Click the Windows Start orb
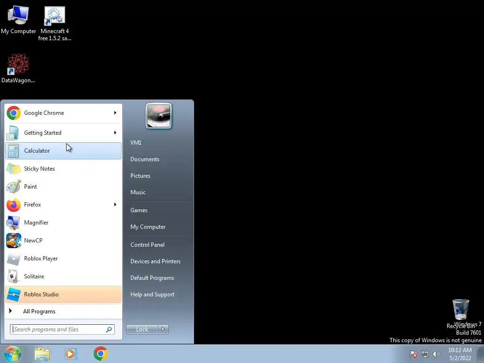The height and width of the screenshot is (363, 484). (x=12, y=354)
